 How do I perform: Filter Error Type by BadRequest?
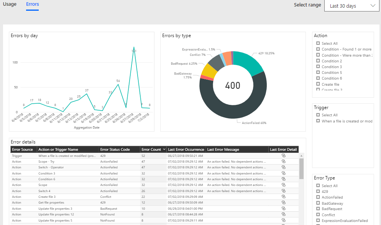pyautogui.click(x=318, y=209)
